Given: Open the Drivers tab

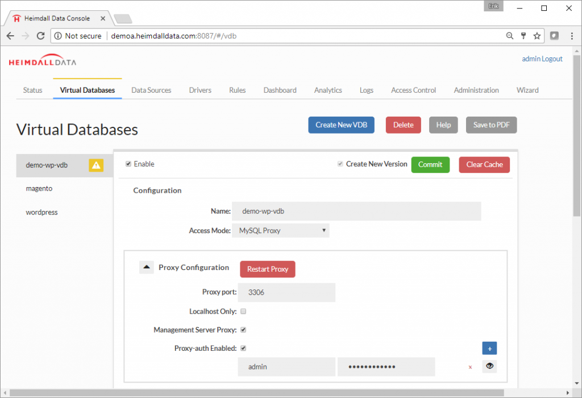Looking at the screenshot, I should pos(200,90).
